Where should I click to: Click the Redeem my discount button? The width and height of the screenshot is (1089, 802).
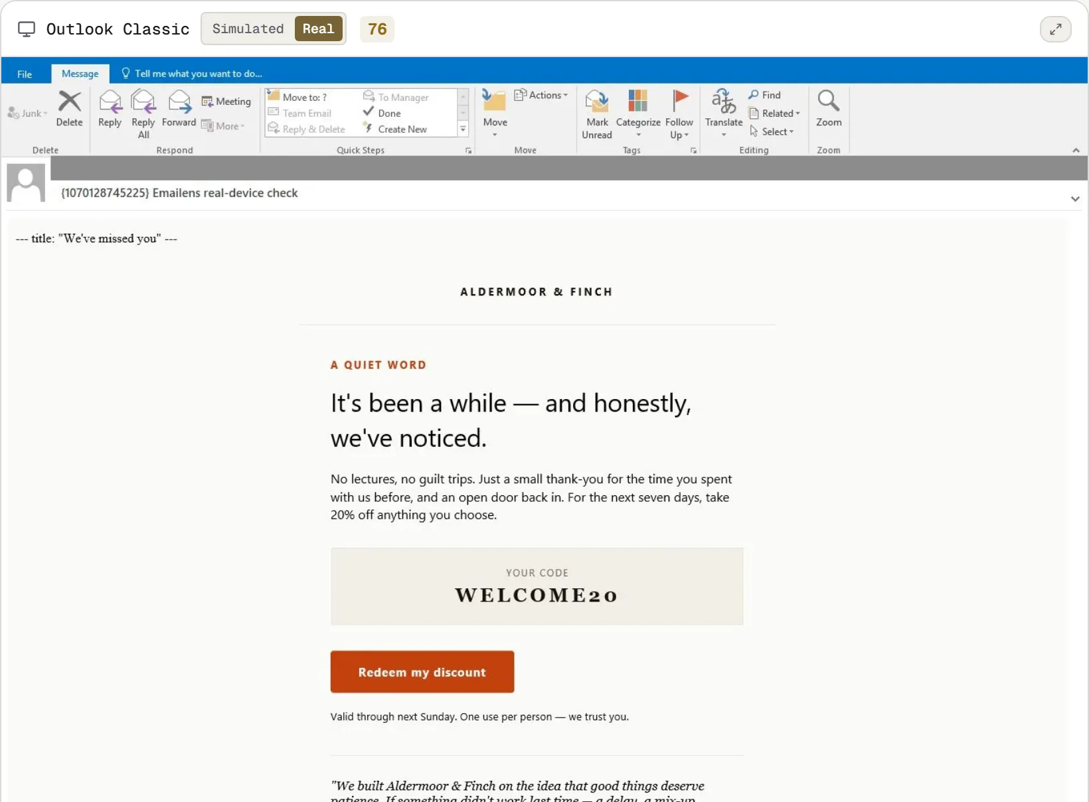(422, 672)
